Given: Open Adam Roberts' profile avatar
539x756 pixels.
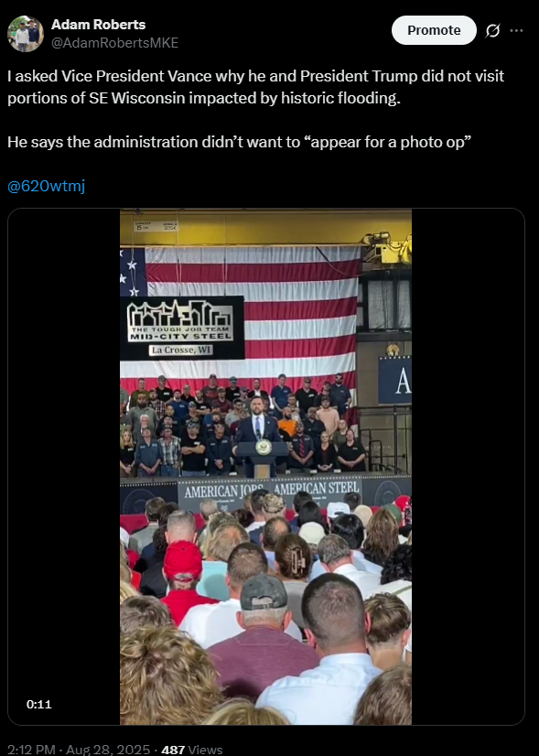Looking at the screenshot, I should pos(26,33).
